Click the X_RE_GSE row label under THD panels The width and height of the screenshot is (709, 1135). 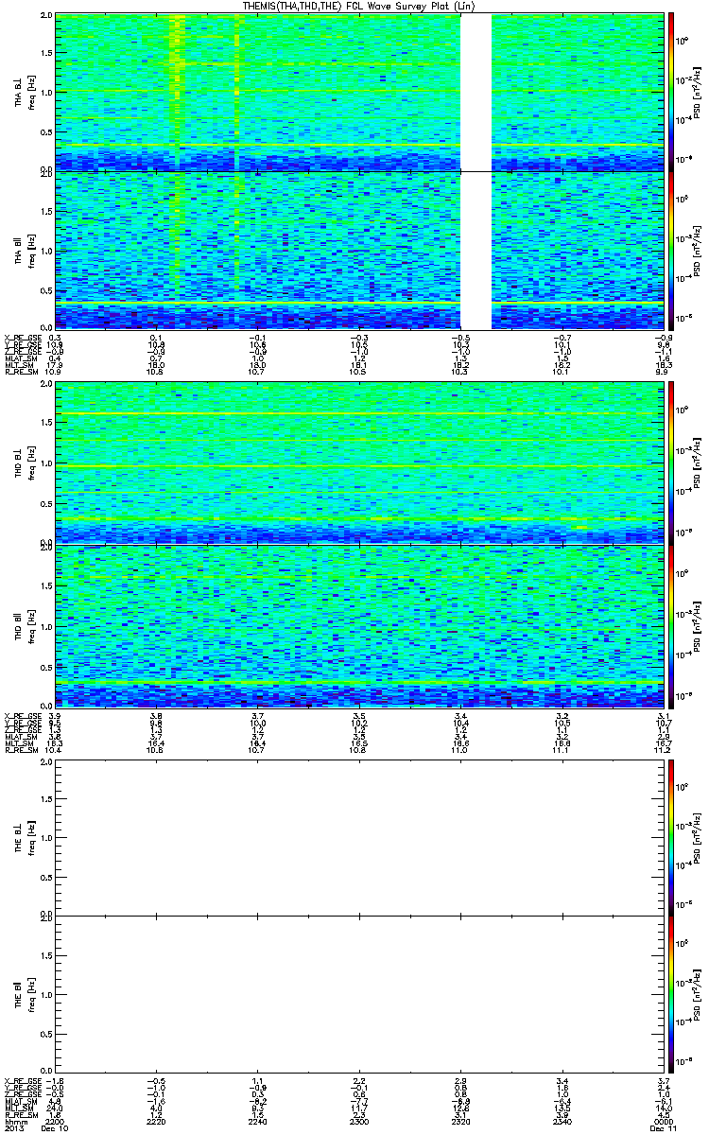[x=23, y=716]
